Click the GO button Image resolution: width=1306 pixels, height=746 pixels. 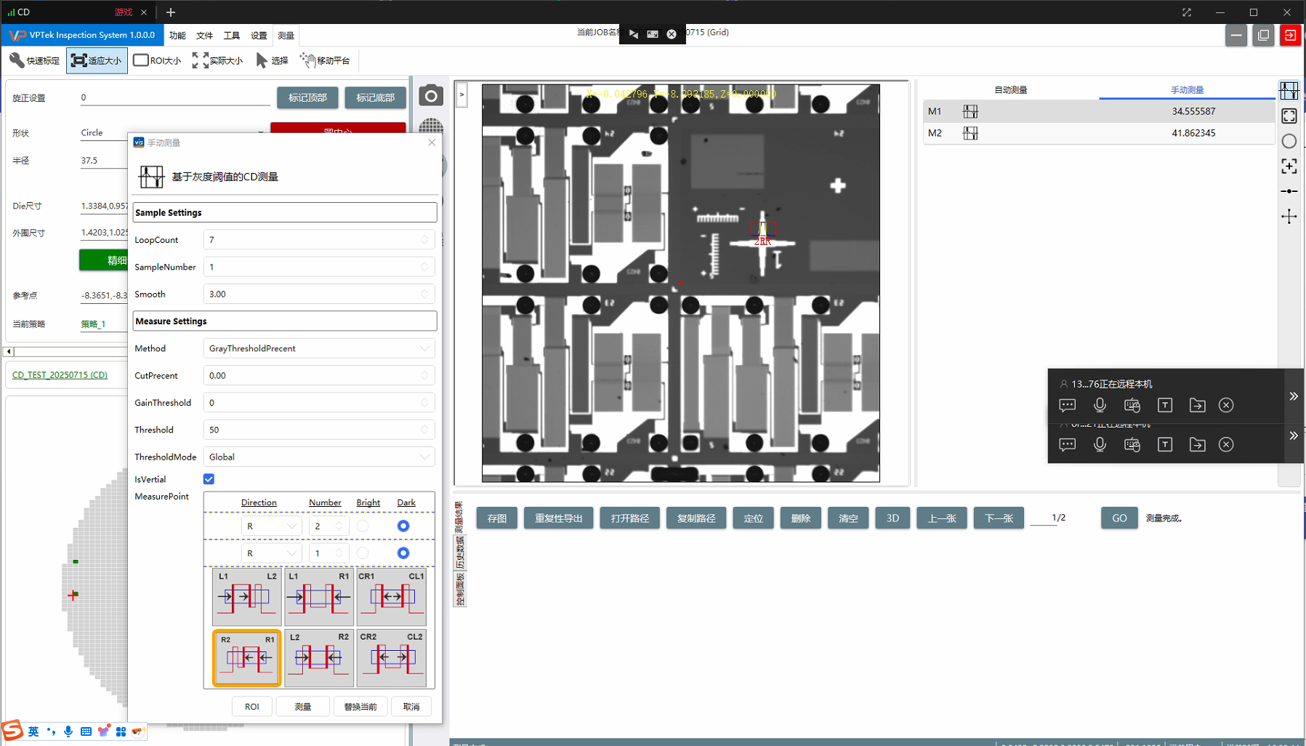click(1118, 518)
